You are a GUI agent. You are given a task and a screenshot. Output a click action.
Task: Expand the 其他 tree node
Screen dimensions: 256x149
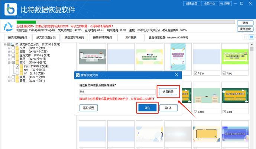click(9, 59)
